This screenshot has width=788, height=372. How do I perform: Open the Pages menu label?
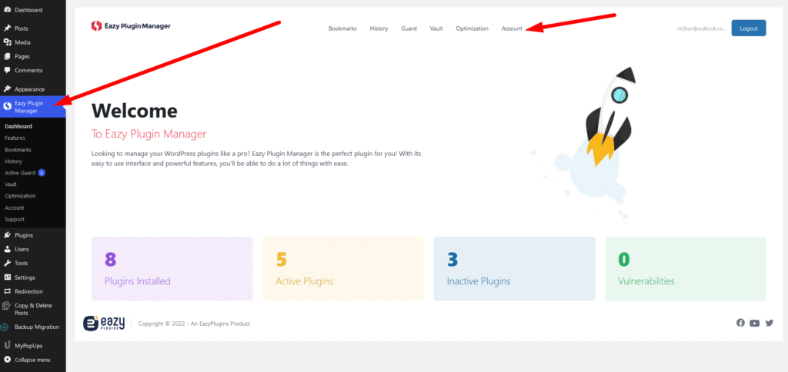click(22, 57)
